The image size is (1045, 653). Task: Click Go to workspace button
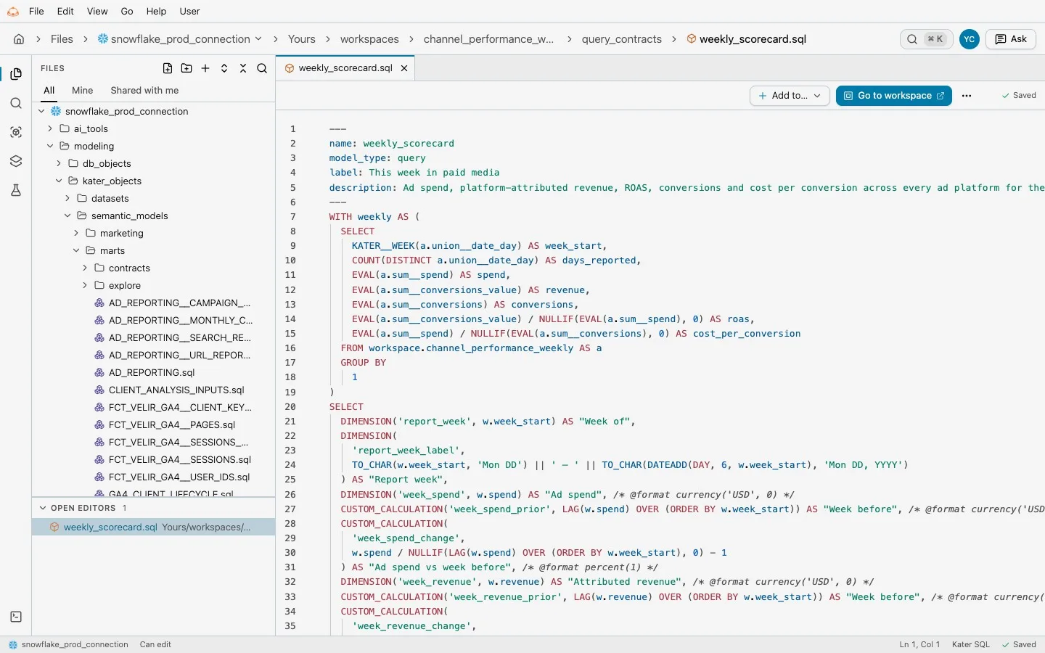point(893,96)
